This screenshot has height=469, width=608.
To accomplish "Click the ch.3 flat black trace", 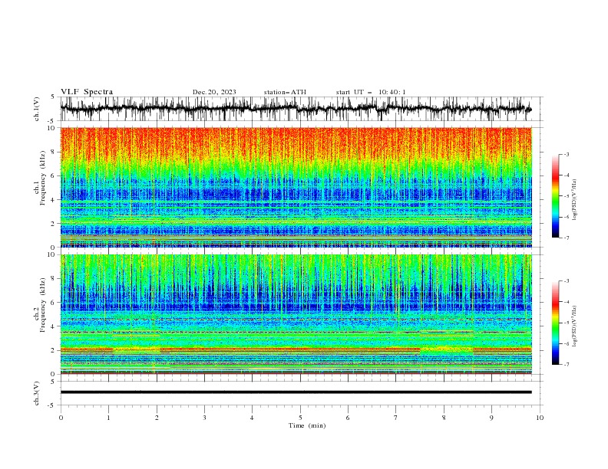I will coord(296,392).
